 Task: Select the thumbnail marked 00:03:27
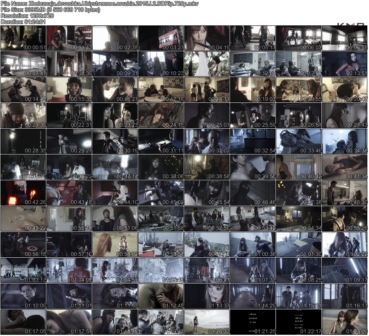click(x=161, y=38)
